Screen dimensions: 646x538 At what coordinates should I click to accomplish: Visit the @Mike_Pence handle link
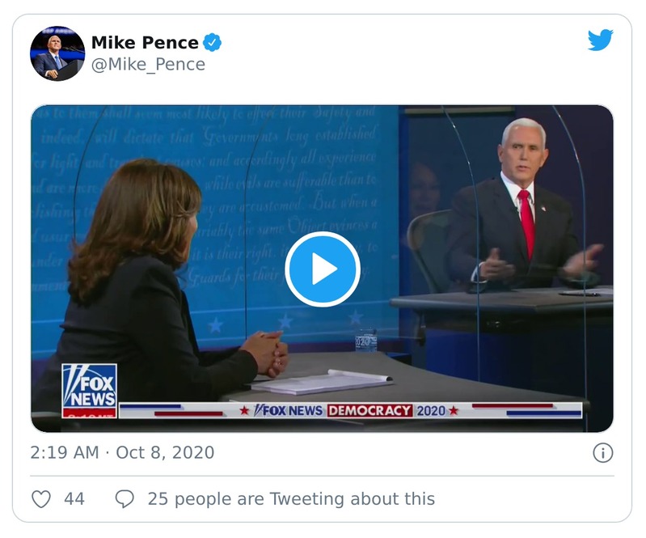point(148,65)
